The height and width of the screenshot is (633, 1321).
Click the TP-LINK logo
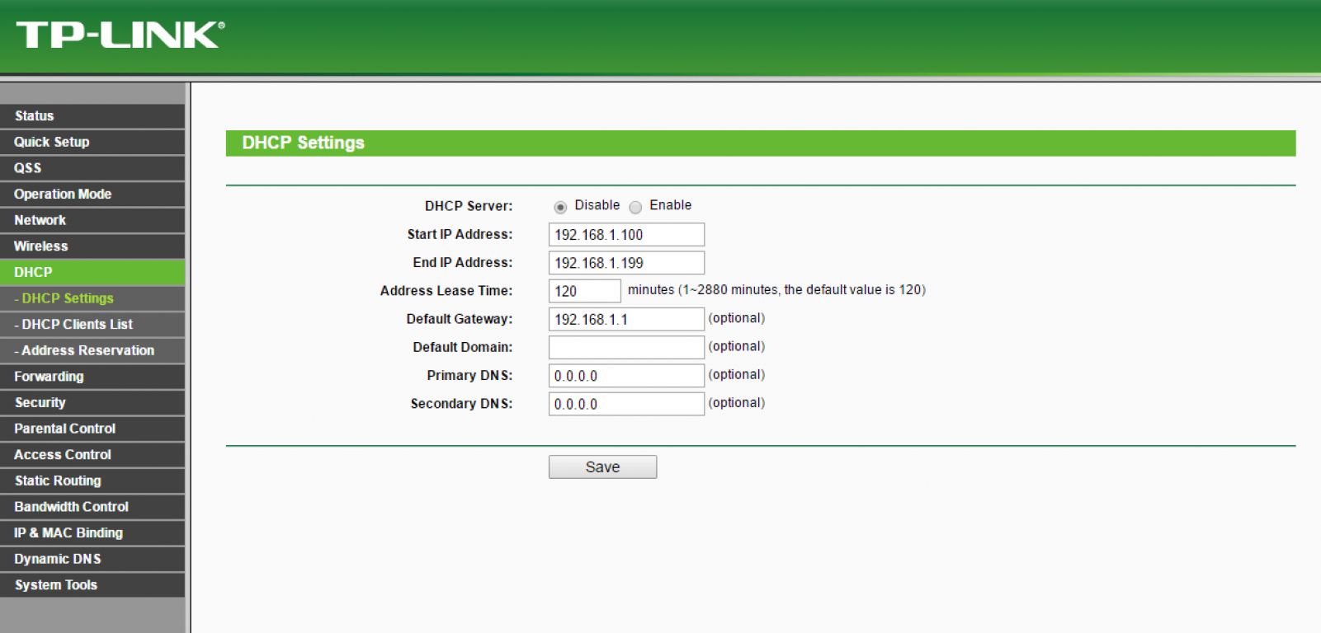[120, 35]
